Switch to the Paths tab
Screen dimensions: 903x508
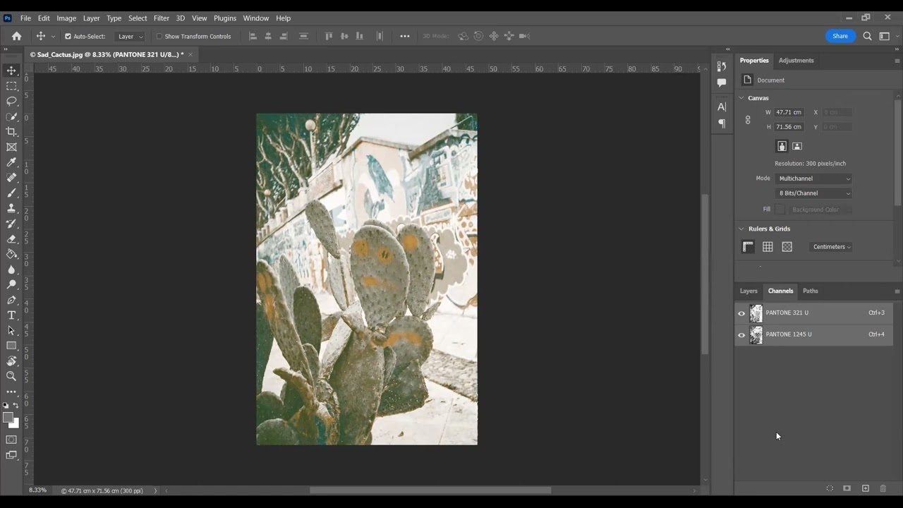pyautogui.click(x=811, y=291)
